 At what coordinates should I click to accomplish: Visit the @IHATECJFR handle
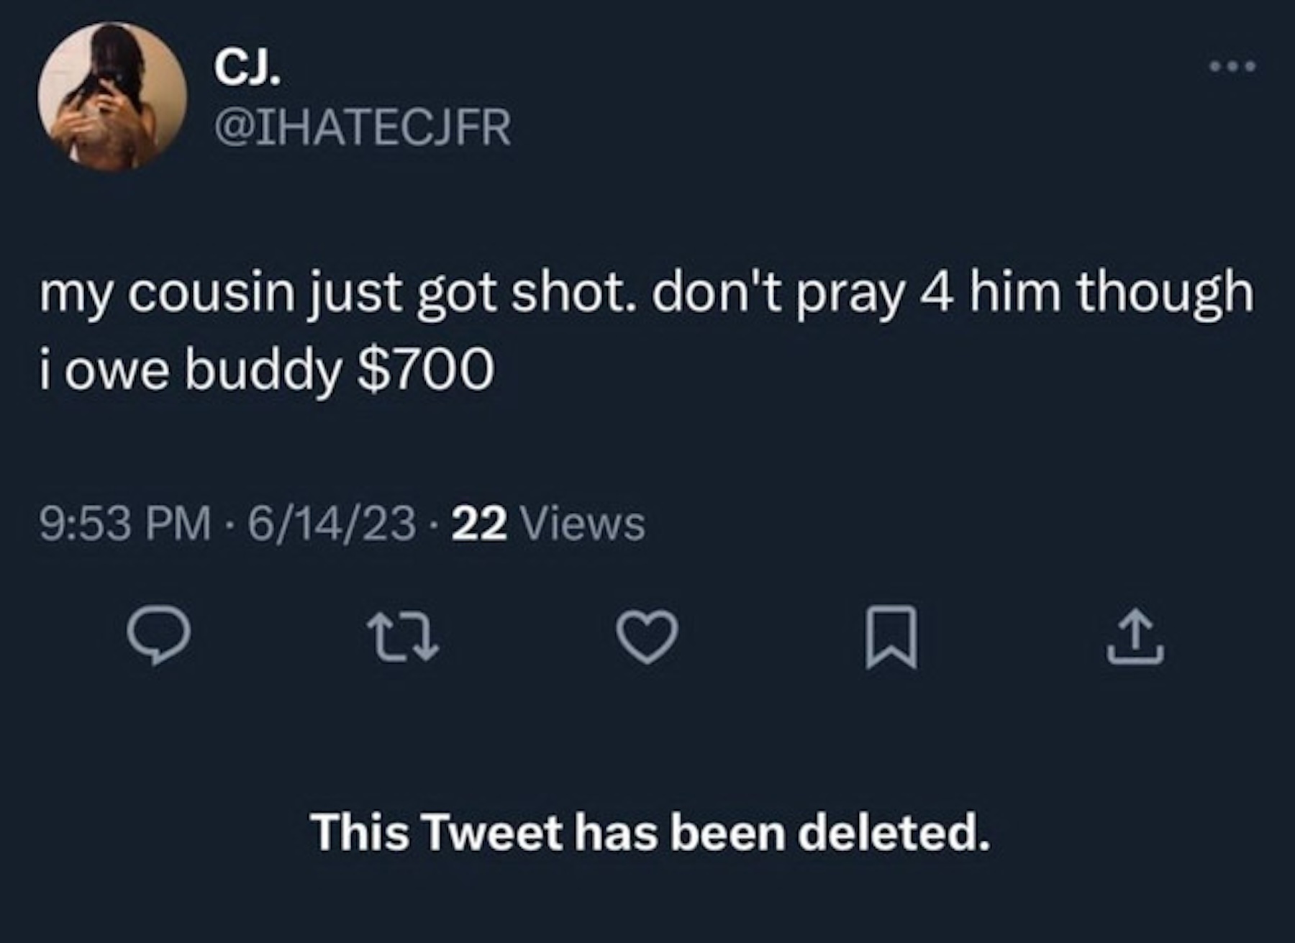363,128
